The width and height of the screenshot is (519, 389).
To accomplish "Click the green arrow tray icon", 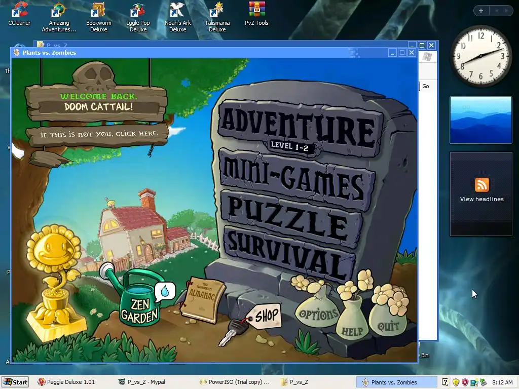I will (484, 382).
